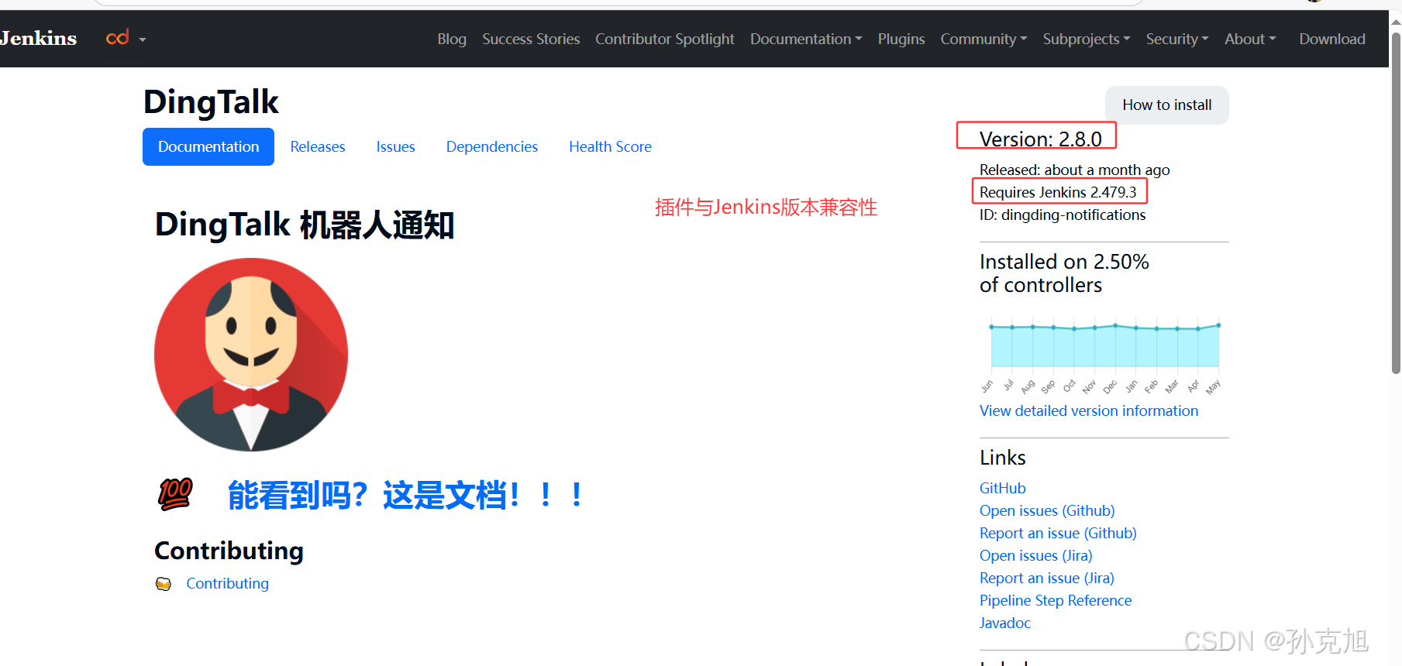
Task: Open the GitHub link
Action: (1003, 488)
